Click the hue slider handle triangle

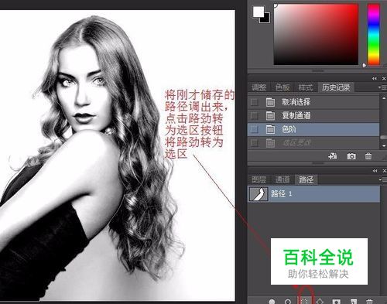[x=365, y=65]
